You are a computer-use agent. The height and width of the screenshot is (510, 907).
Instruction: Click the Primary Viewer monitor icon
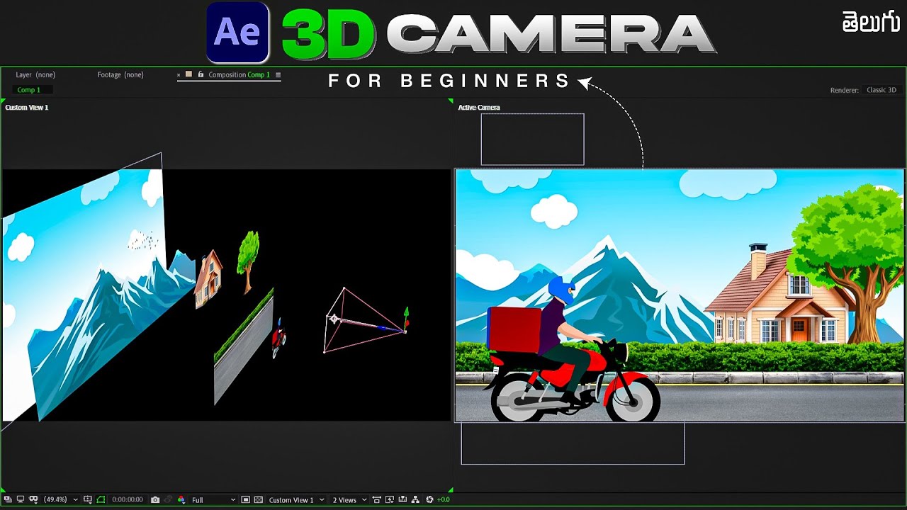[x=21, y=499]
